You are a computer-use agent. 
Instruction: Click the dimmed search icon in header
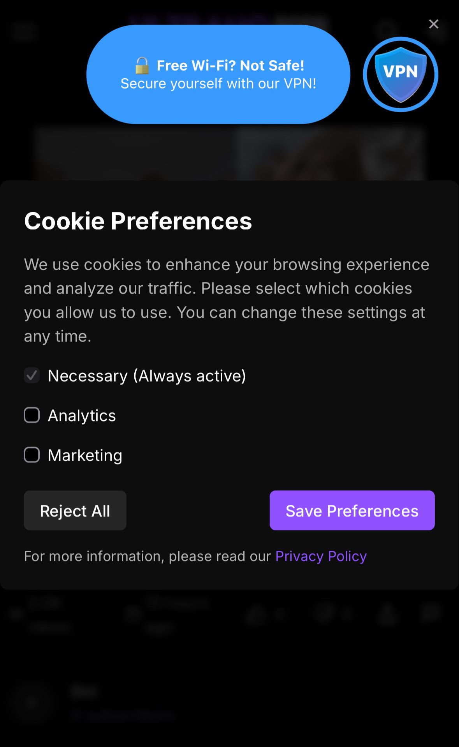pyautogui.click(x=385, y=30)
